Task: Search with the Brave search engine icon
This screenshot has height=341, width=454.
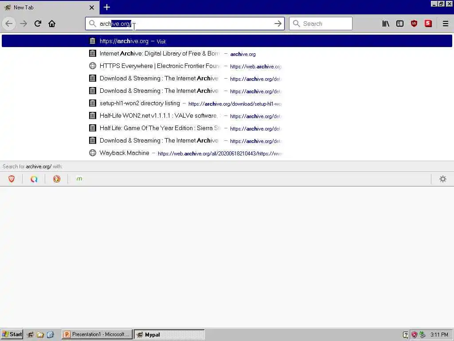Action: (x=12, y=179)
